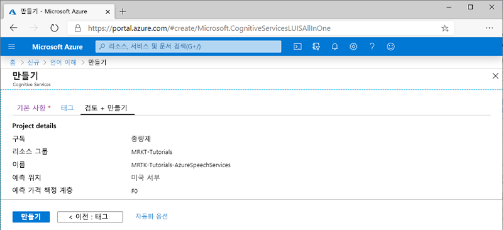Click the 리소스 그룹 label
Image resolution: width=503 pixels, height=230 pixels.
tap(30, 151)
